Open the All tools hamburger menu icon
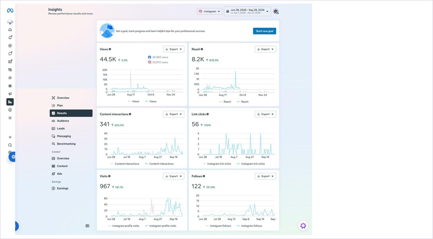Screen dimensions: 433x239 (x=10, y=118)
